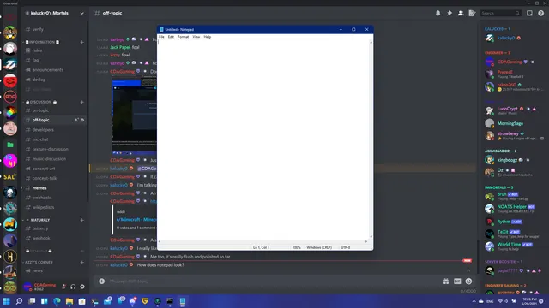Show pinned messages in off-topic channel
The image size is (549, 308).
pos(449,13)
